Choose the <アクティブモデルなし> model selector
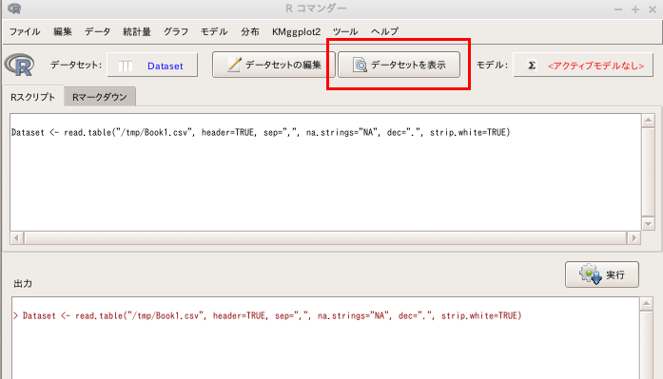Screen dimensions: 663x379 pyautogui.click(x=583, y=65)
